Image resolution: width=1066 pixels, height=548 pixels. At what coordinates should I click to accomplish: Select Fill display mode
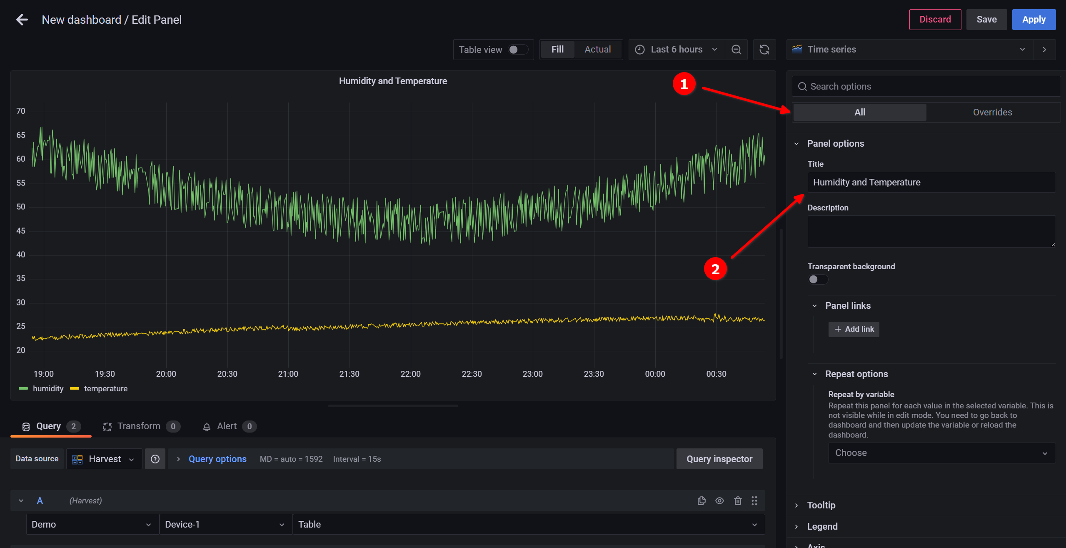557,50
